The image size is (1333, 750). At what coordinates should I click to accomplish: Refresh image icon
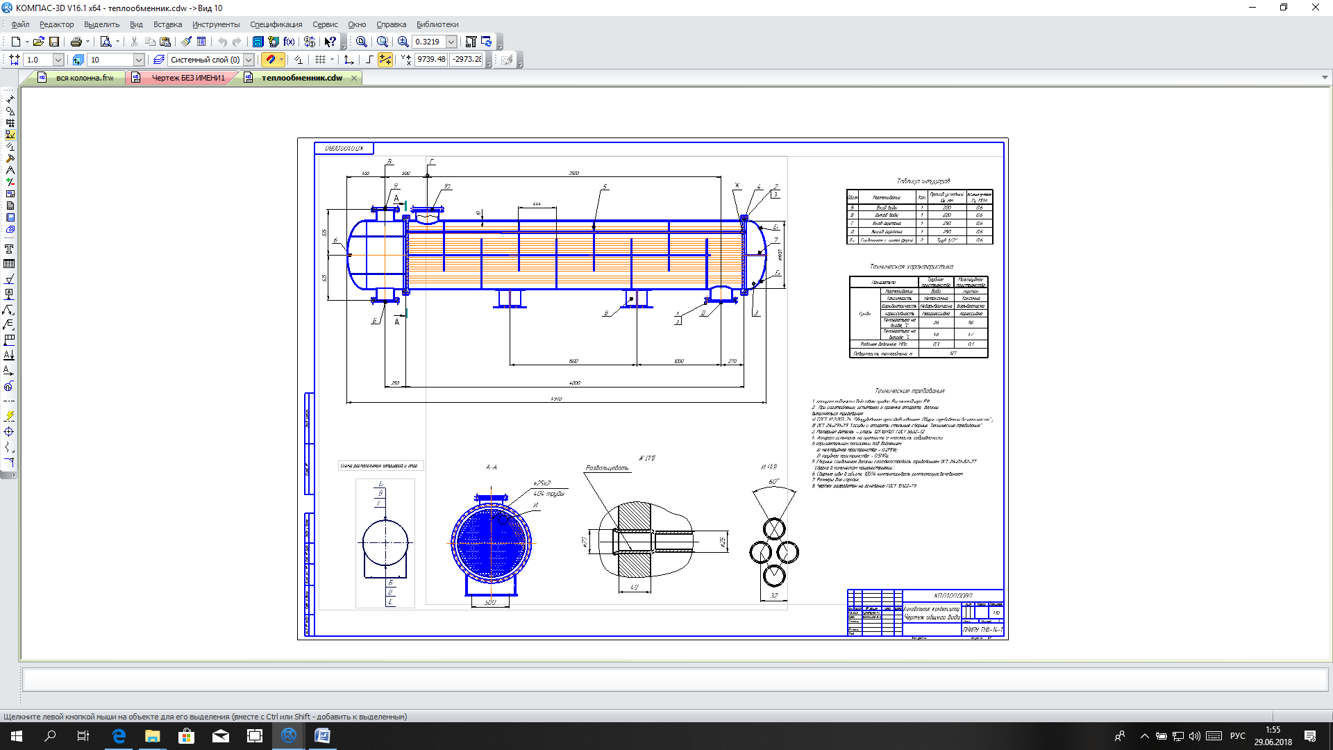pyautogui.click(x=487, y=42)
